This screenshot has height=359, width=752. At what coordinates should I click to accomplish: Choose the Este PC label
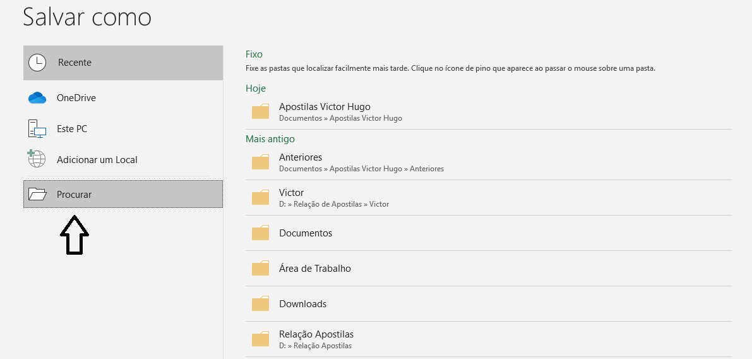[72, 129]
